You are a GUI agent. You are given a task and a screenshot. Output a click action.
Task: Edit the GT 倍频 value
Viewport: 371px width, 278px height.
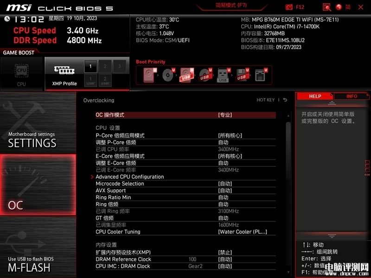[185, 218]
